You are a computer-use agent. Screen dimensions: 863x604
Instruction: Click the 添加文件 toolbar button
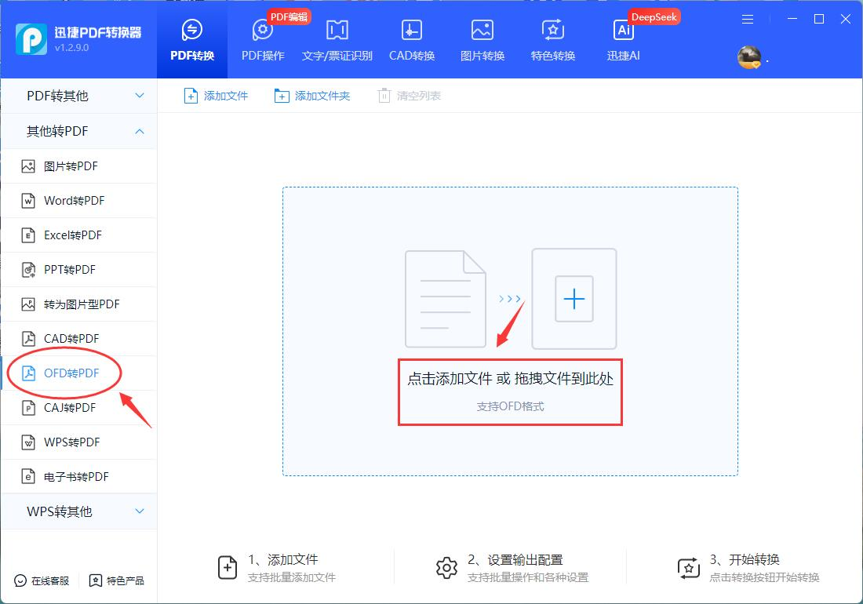(x=216, y=96)
